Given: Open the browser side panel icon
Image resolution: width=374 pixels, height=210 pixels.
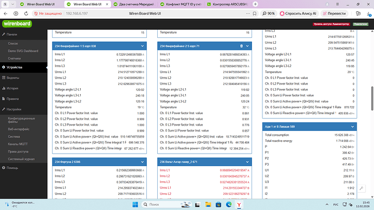Looking at the screenshot, I should point(358,14).
